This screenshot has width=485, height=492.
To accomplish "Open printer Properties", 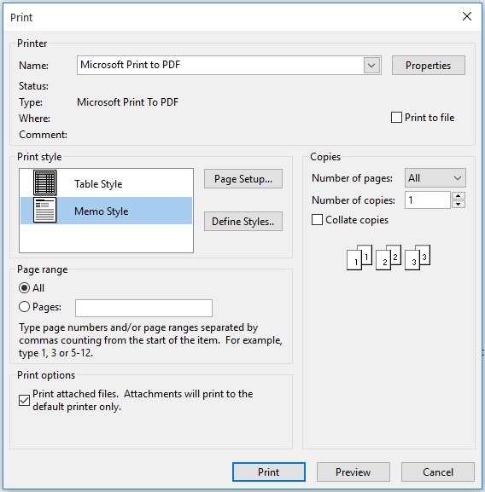I will [x=429, y=66].
